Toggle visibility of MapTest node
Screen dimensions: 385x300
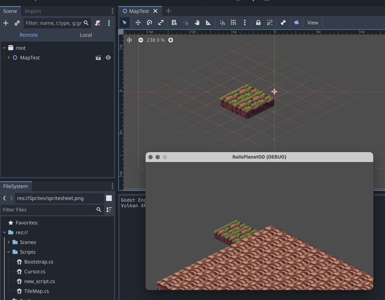pos(108,58)
